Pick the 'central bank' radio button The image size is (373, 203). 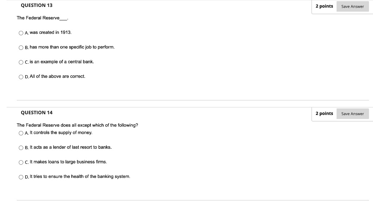(21, 62)
